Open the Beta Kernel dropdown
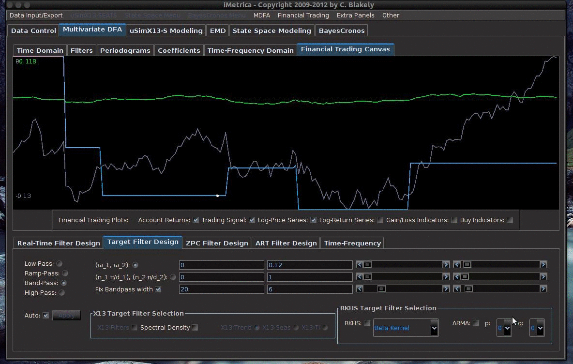The height and width of the screenshot is (364, 573). (434, 328)
